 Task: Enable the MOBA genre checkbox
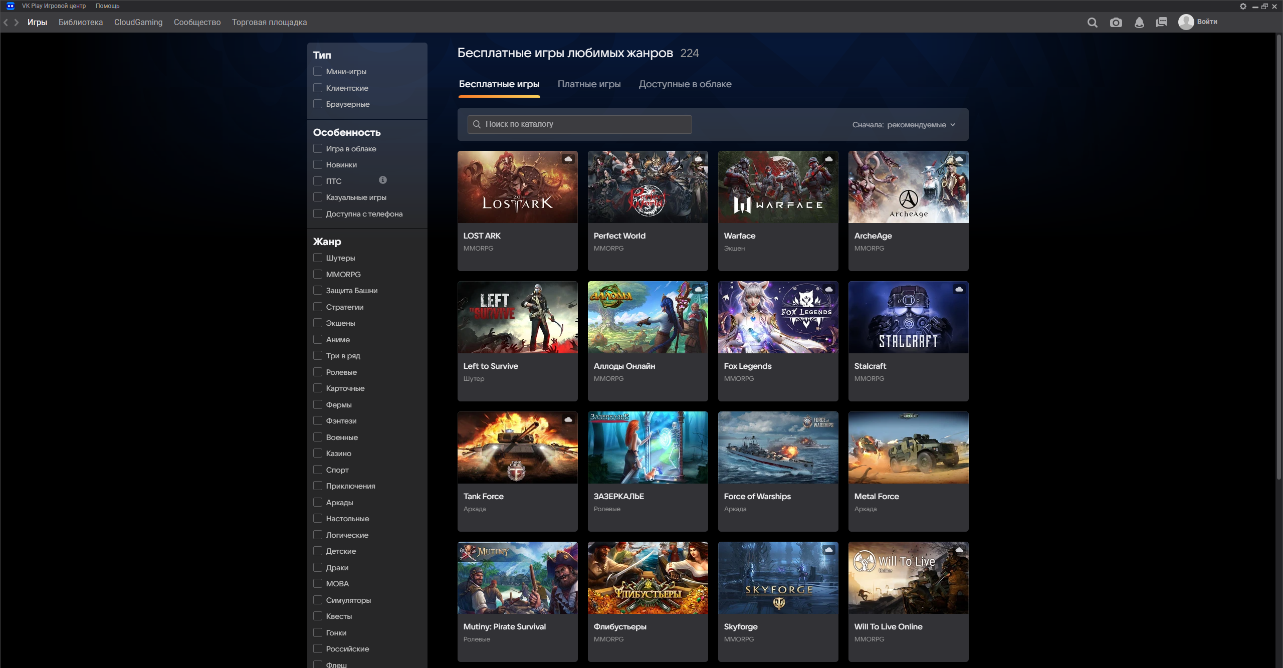pyautogui.click(x=318, y=583)
